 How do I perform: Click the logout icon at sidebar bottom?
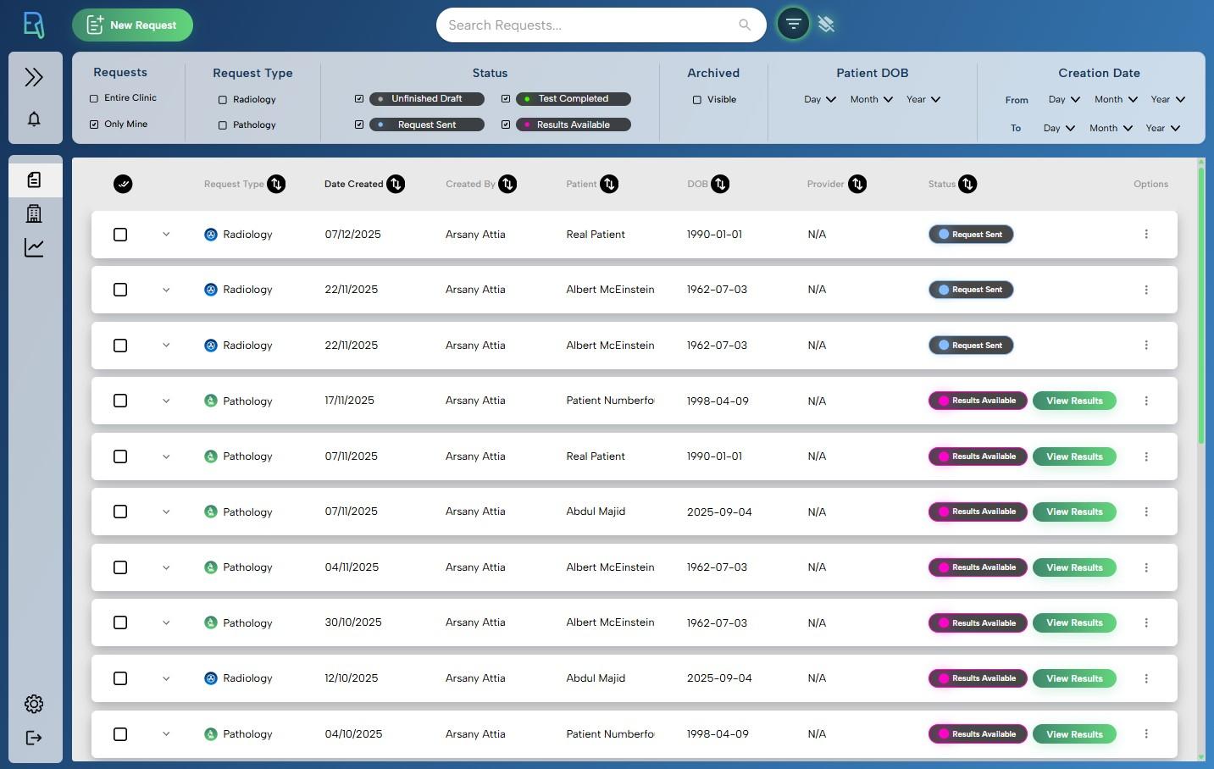tap(34, 738)
